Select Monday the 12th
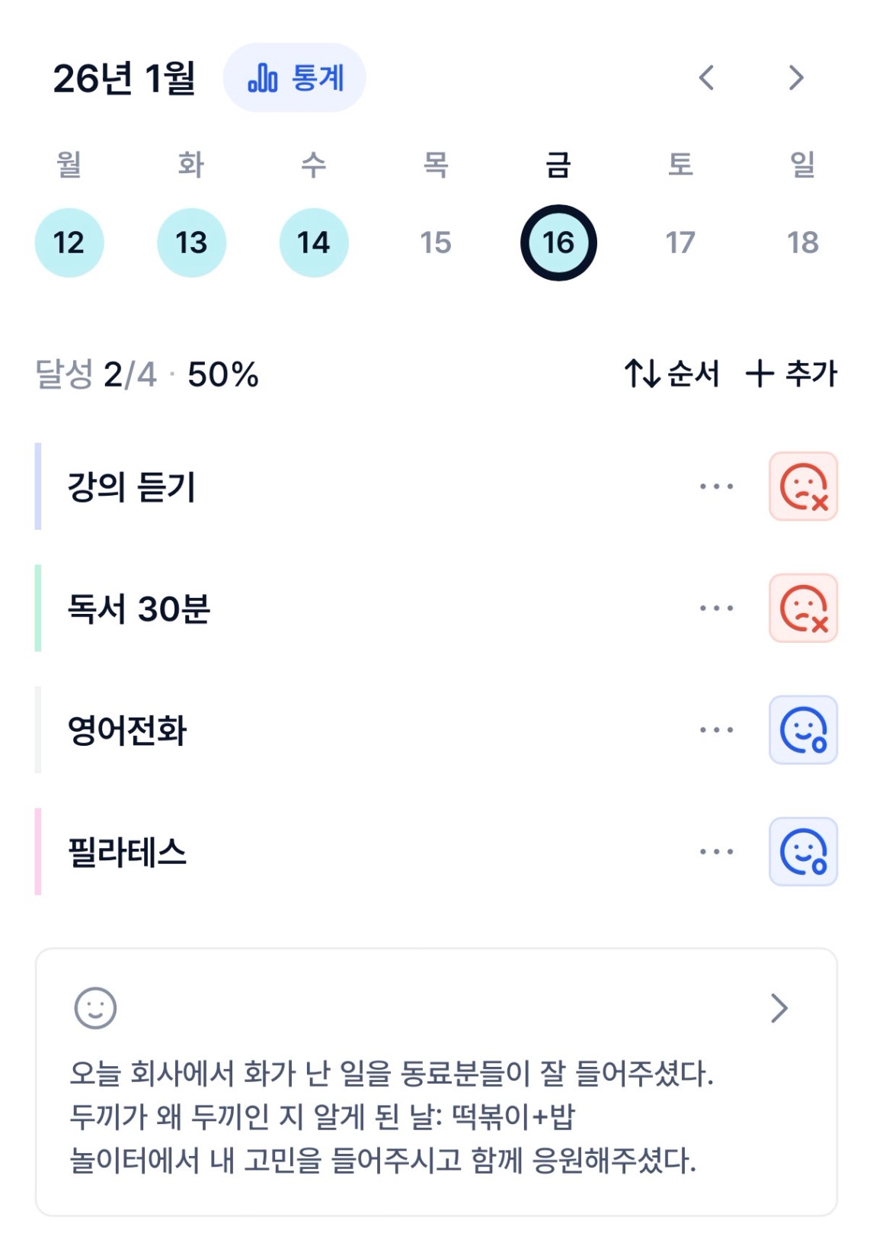This screenshot has width=873, height=1243. 69,242
